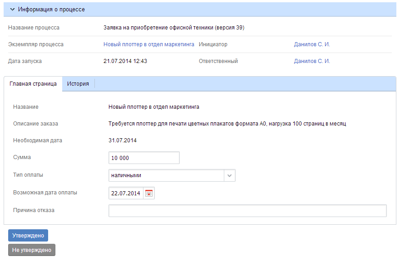Viewport: 400px width, 261px height.
Task: Open the initiator's "Данилов С. И." profile link
Action: click(x=312, y=44)
